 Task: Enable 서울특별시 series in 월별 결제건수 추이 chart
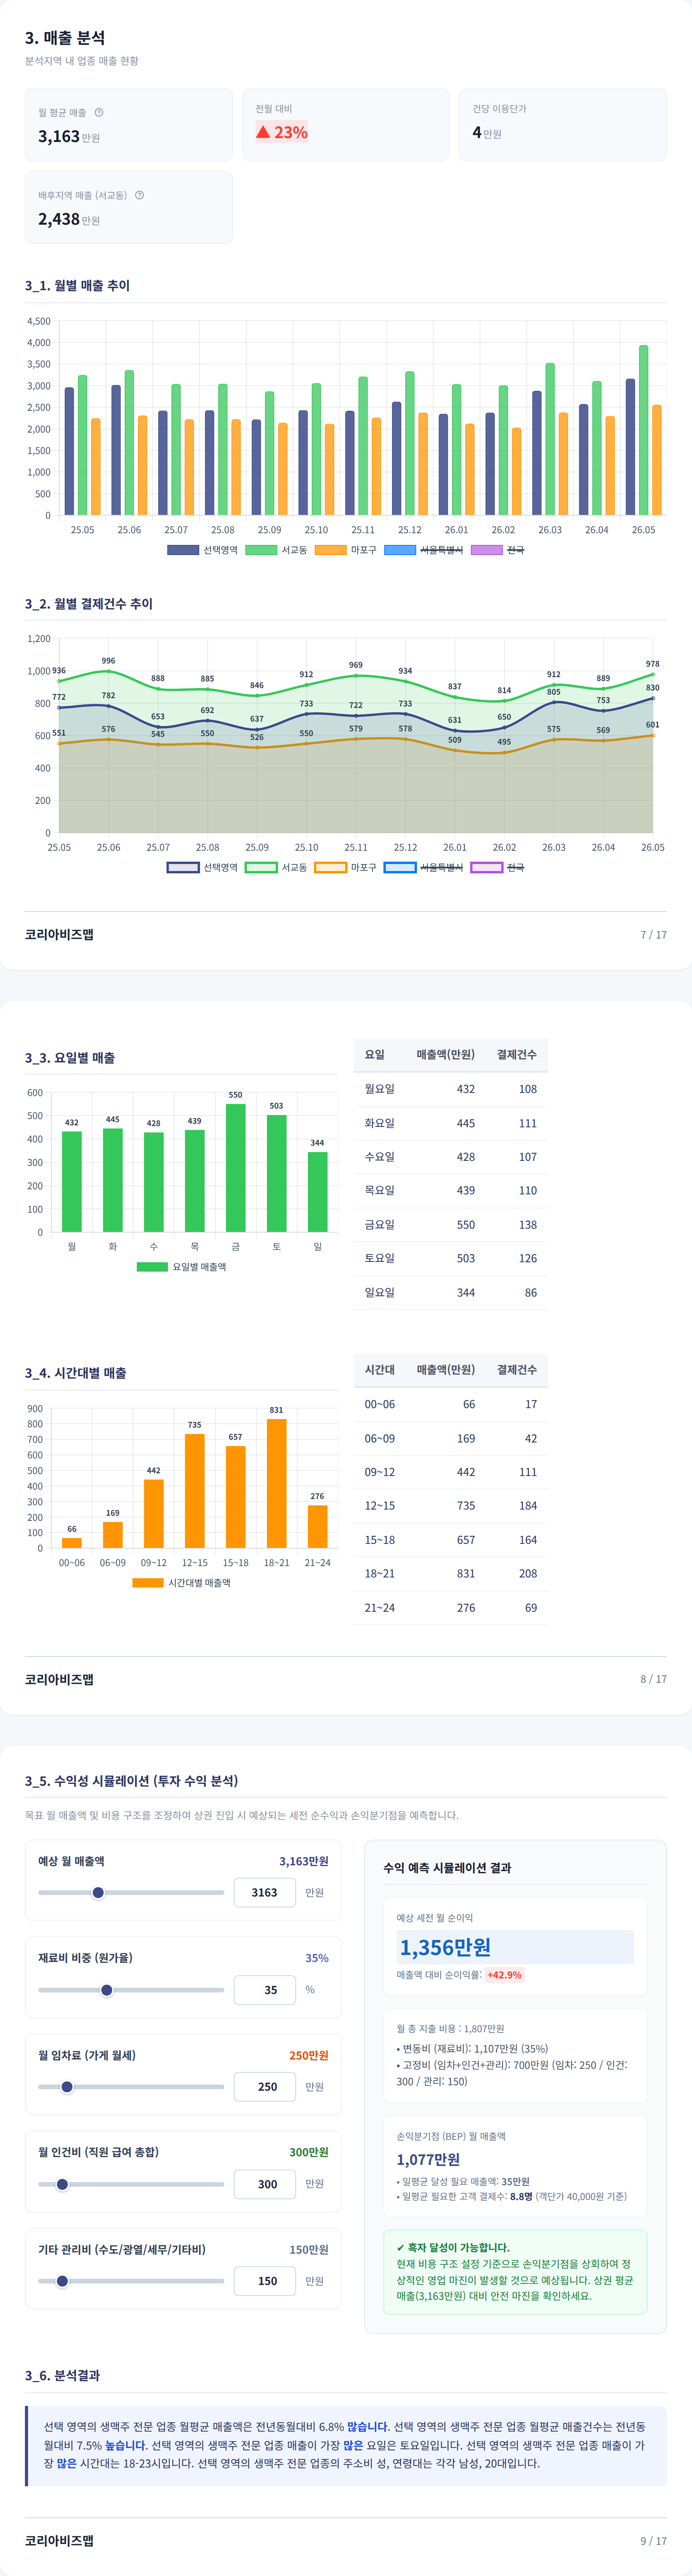point(424,867)
